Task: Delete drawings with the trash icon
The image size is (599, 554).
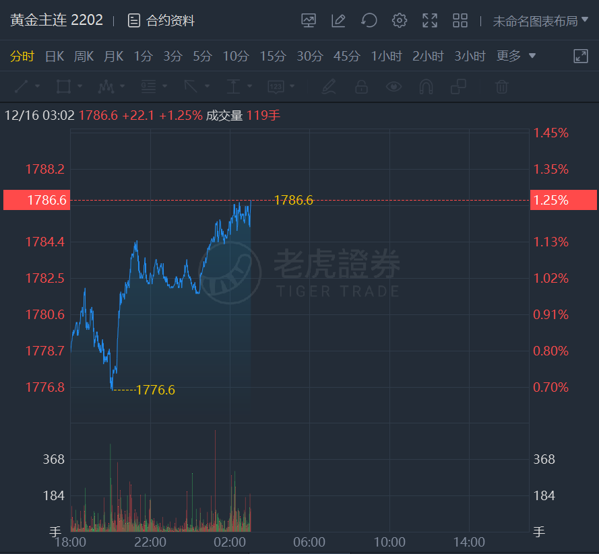Action: tap(501, 87)
